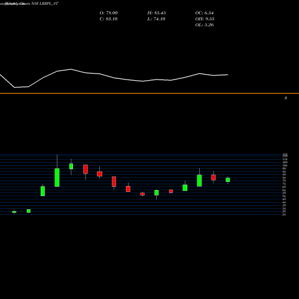Click the NSE LBBPL_ST chart title
The image size is (299, 299).
click(x=45, y=4)
